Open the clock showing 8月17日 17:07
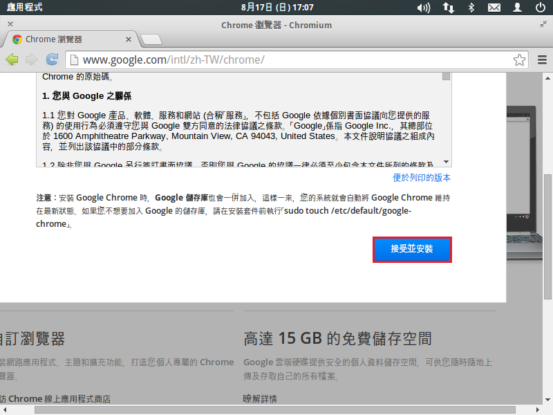This screenshot has height=415, width=553. [277, 8]
